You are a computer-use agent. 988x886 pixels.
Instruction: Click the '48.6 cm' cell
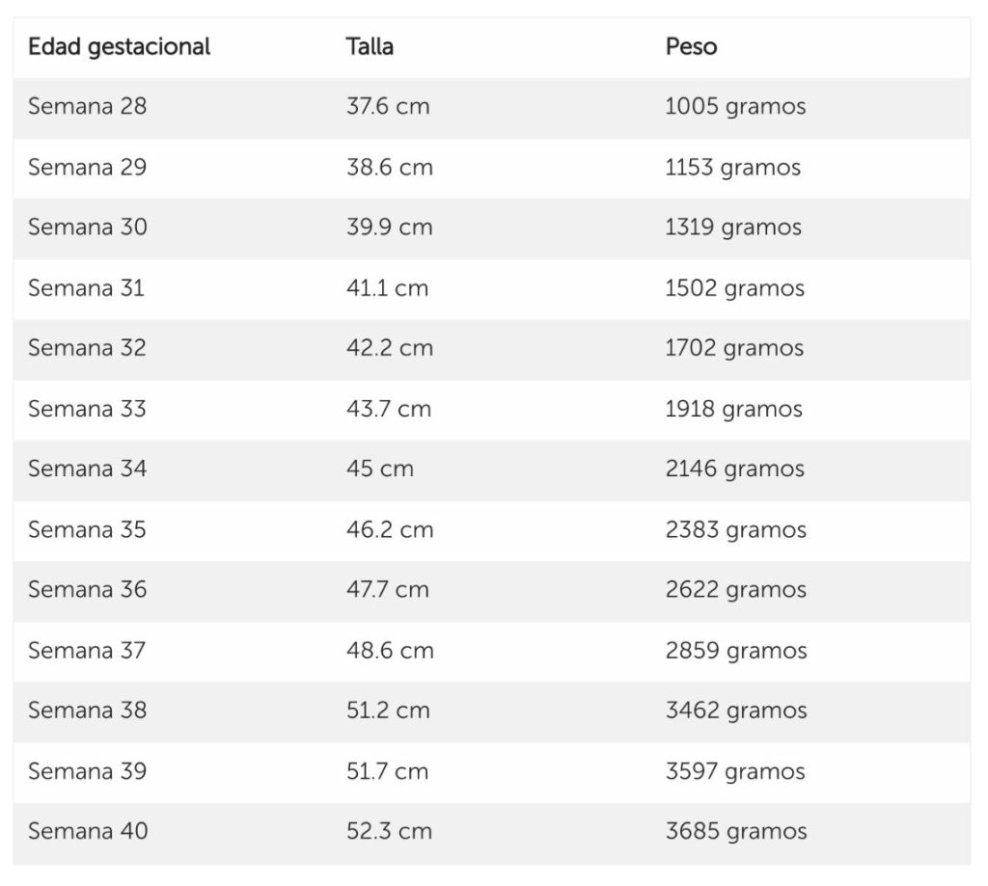click(x=390, y=650)
